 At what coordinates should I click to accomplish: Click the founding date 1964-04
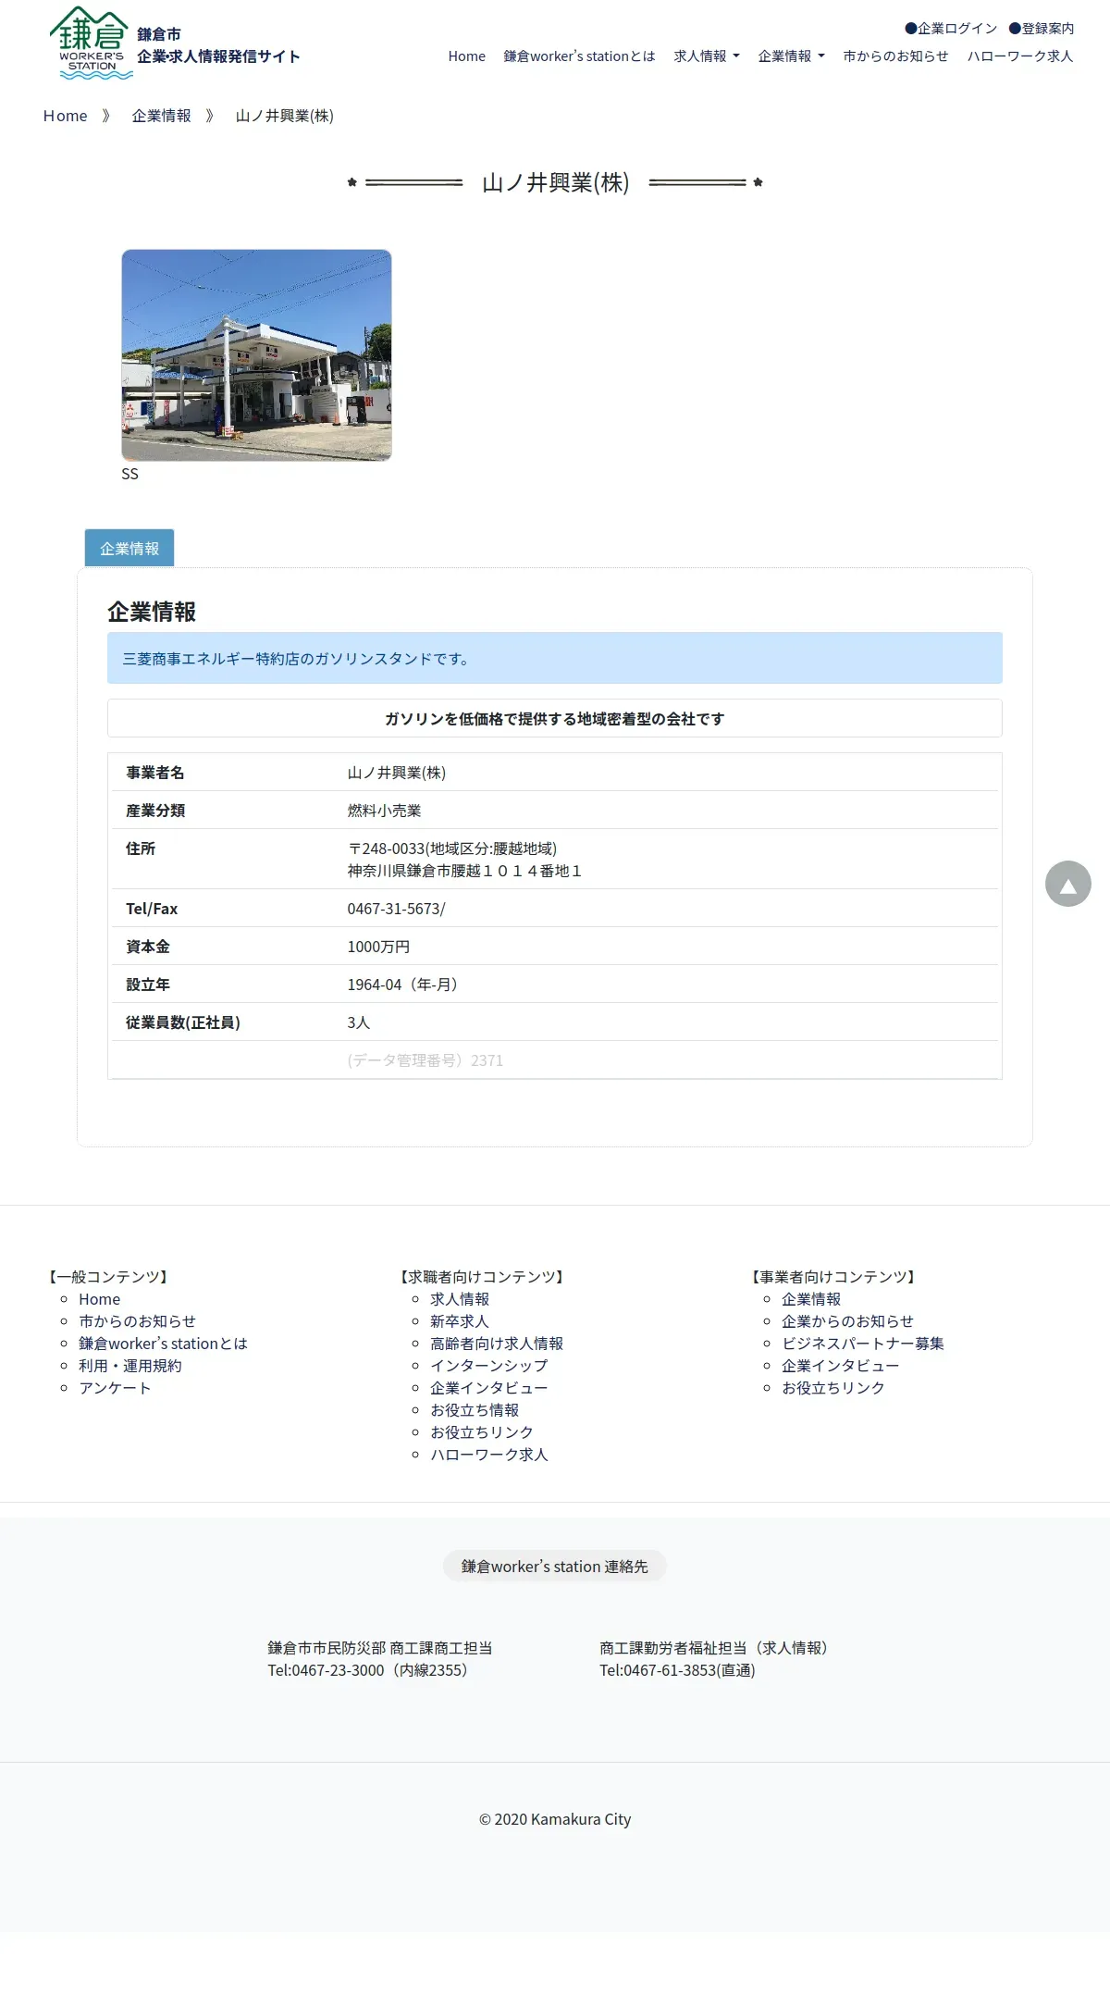click(x=402, y=985)
